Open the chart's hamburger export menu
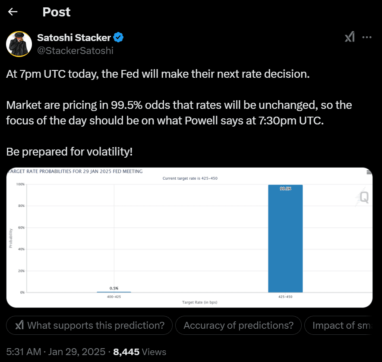 [x=368, y=171]
